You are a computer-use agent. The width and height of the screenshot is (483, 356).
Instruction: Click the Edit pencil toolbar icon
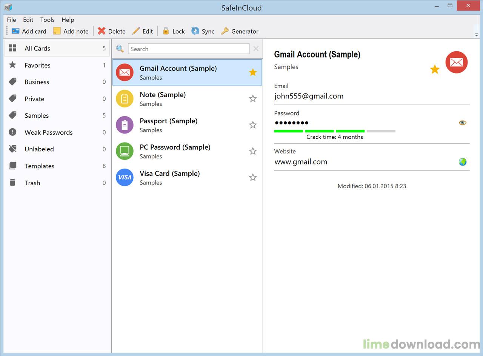point(136,31)
